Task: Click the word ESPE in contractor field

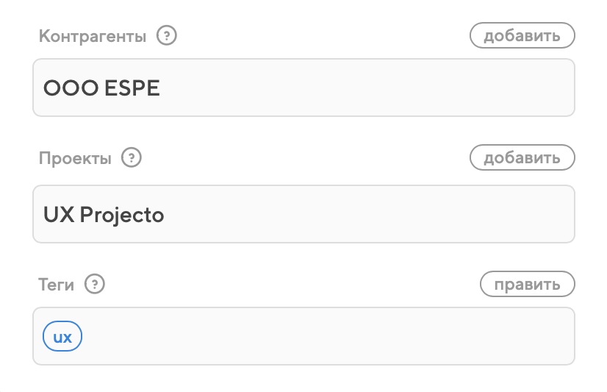Action: (133, 88)
